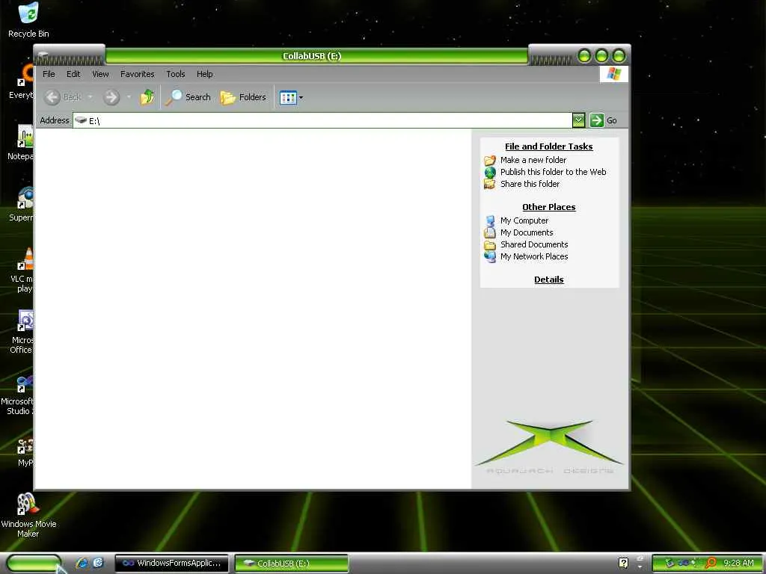Expand the Address bar dropdown list
The width and height of the screenshot is (766, 574).
578,120
